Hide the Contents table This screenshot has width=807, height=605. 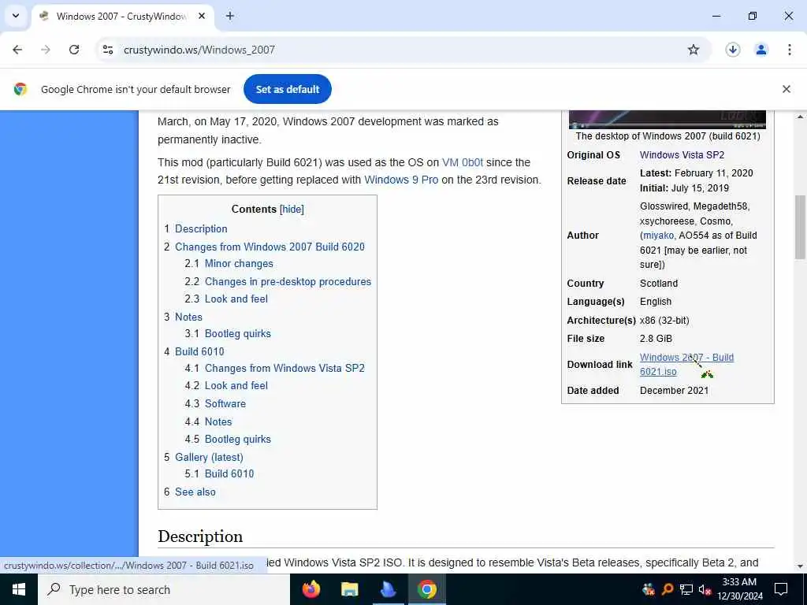[x=292, y=209]
